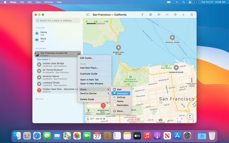Open Finder from the Dock
The width and height of the screenshot is (229, 143).
17,136
